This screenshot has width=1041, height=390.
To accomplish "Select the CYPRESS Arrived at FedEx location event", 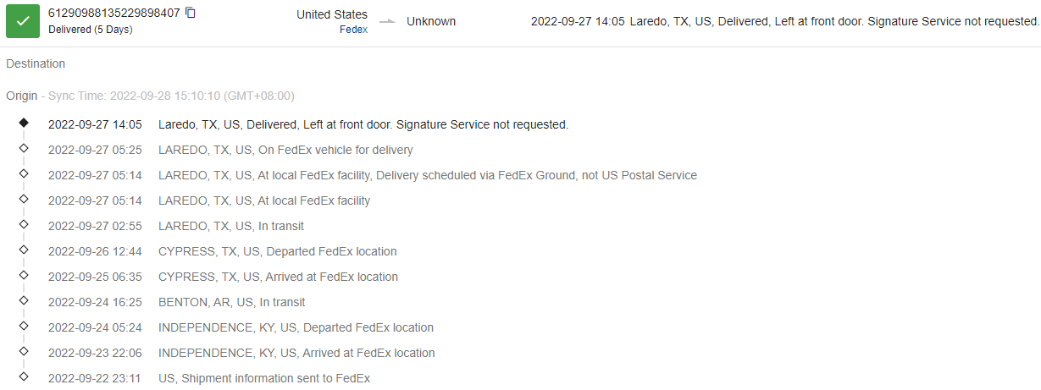I will coord(278,277).
